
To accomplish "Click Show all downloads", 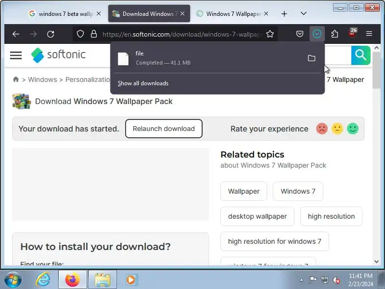I will click(x=143, y=83).
